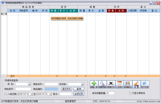Sort by the 类别 column header
The width and height of the screenshot is (161, 104).
45,11
